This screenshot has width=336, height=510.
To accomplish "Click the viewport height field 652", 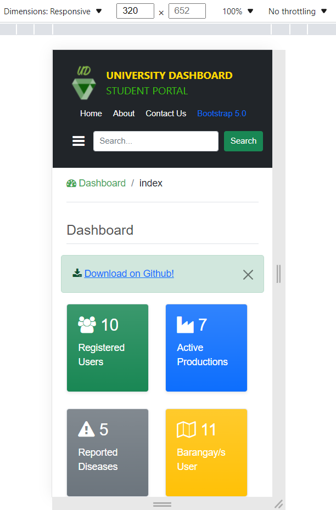I will pyautogui.click(x=187, y=11).
